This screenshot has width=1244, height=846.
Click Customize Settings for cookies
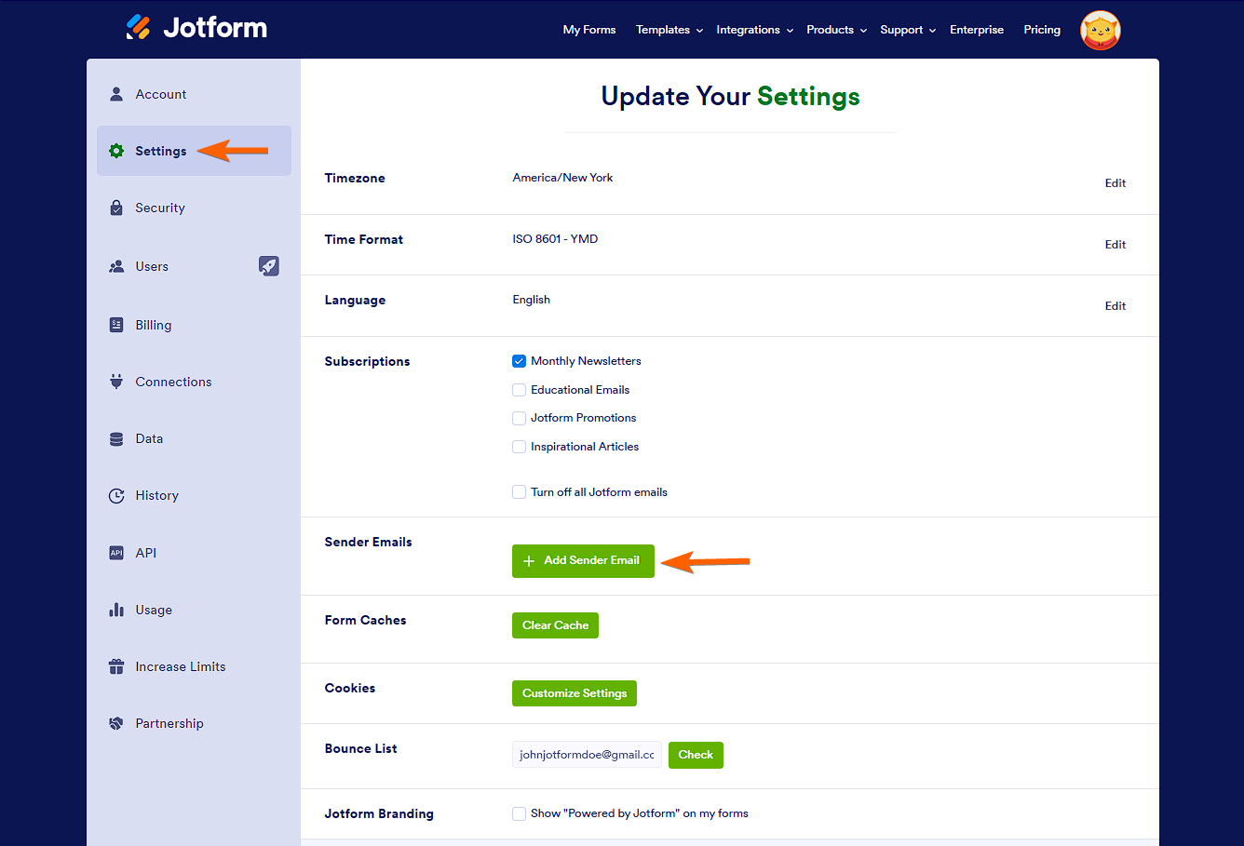pyautogui.click(x=575, y=693)
